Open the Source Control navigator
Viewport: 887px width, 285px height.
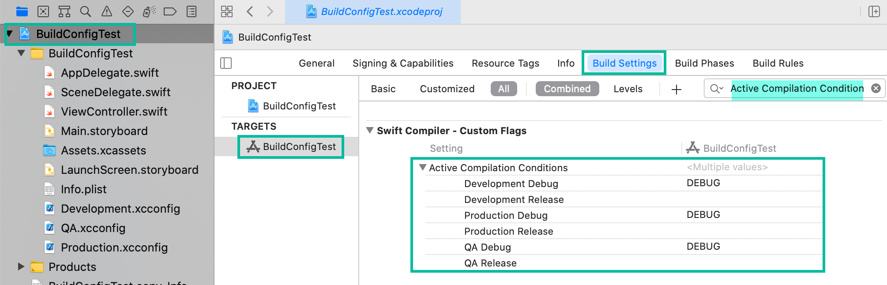click(x=43, y=11)
